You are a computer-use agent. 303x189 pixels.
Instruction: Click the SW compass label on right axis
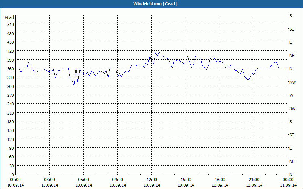(292, 108)
